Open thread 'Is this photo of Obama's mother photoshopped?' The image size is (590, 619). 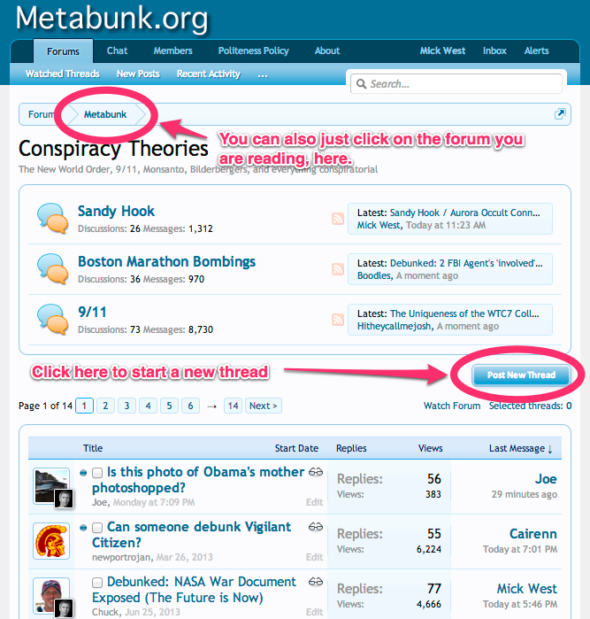pos(198,480)
